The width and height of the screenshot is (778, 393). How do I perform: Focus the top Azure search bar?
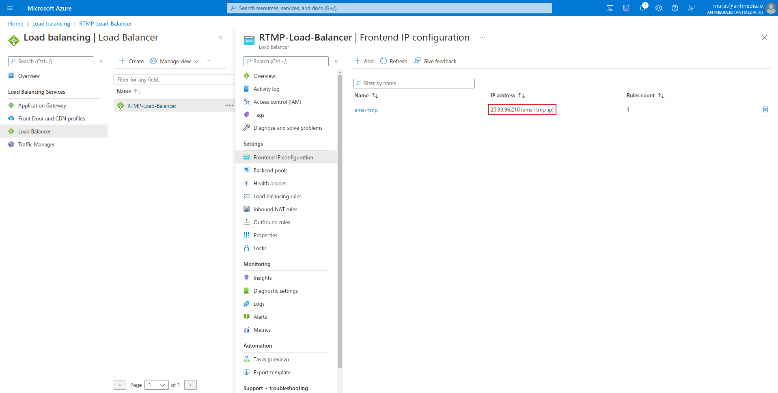pos(390,8)
